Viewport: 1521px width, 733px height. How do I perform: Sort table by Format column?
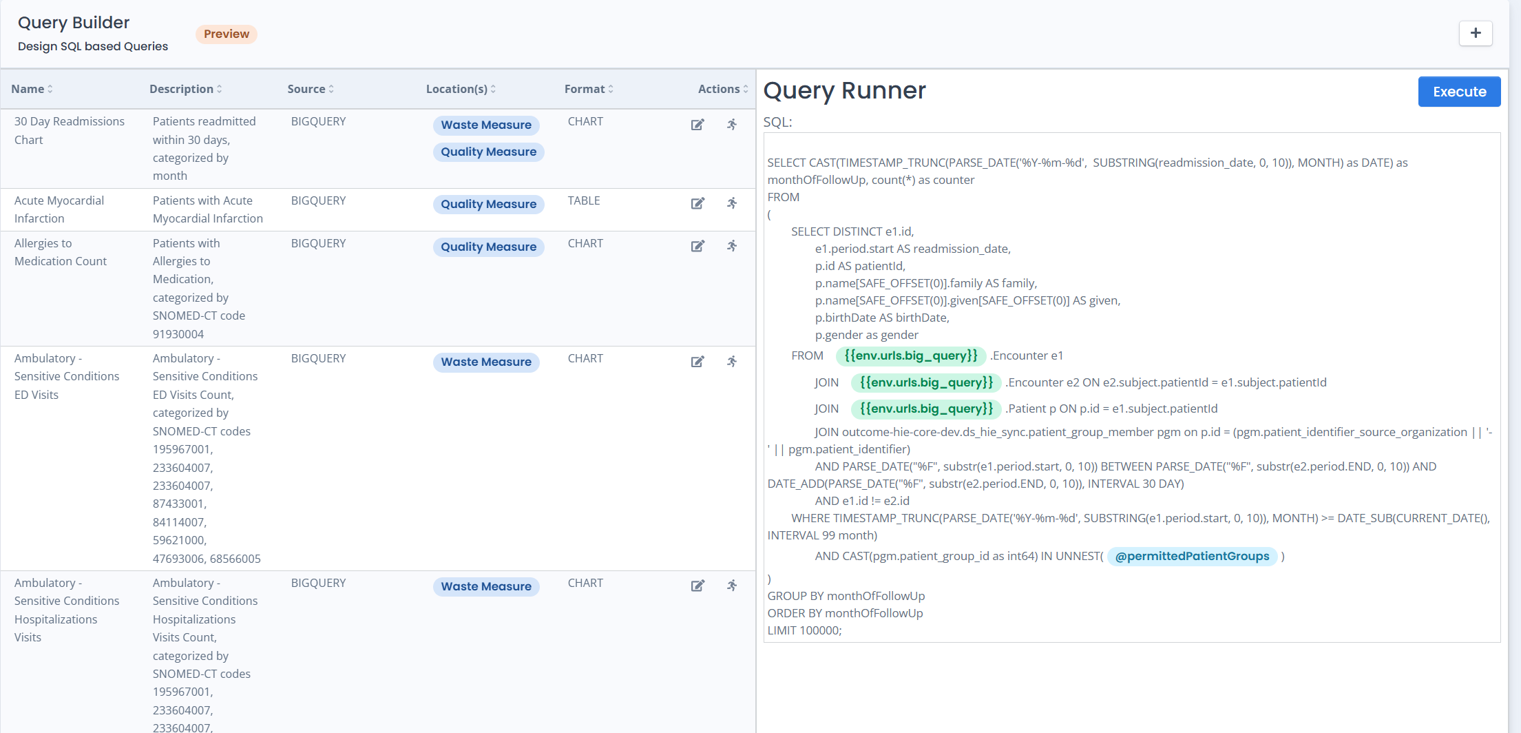click(x=589, y=89)
